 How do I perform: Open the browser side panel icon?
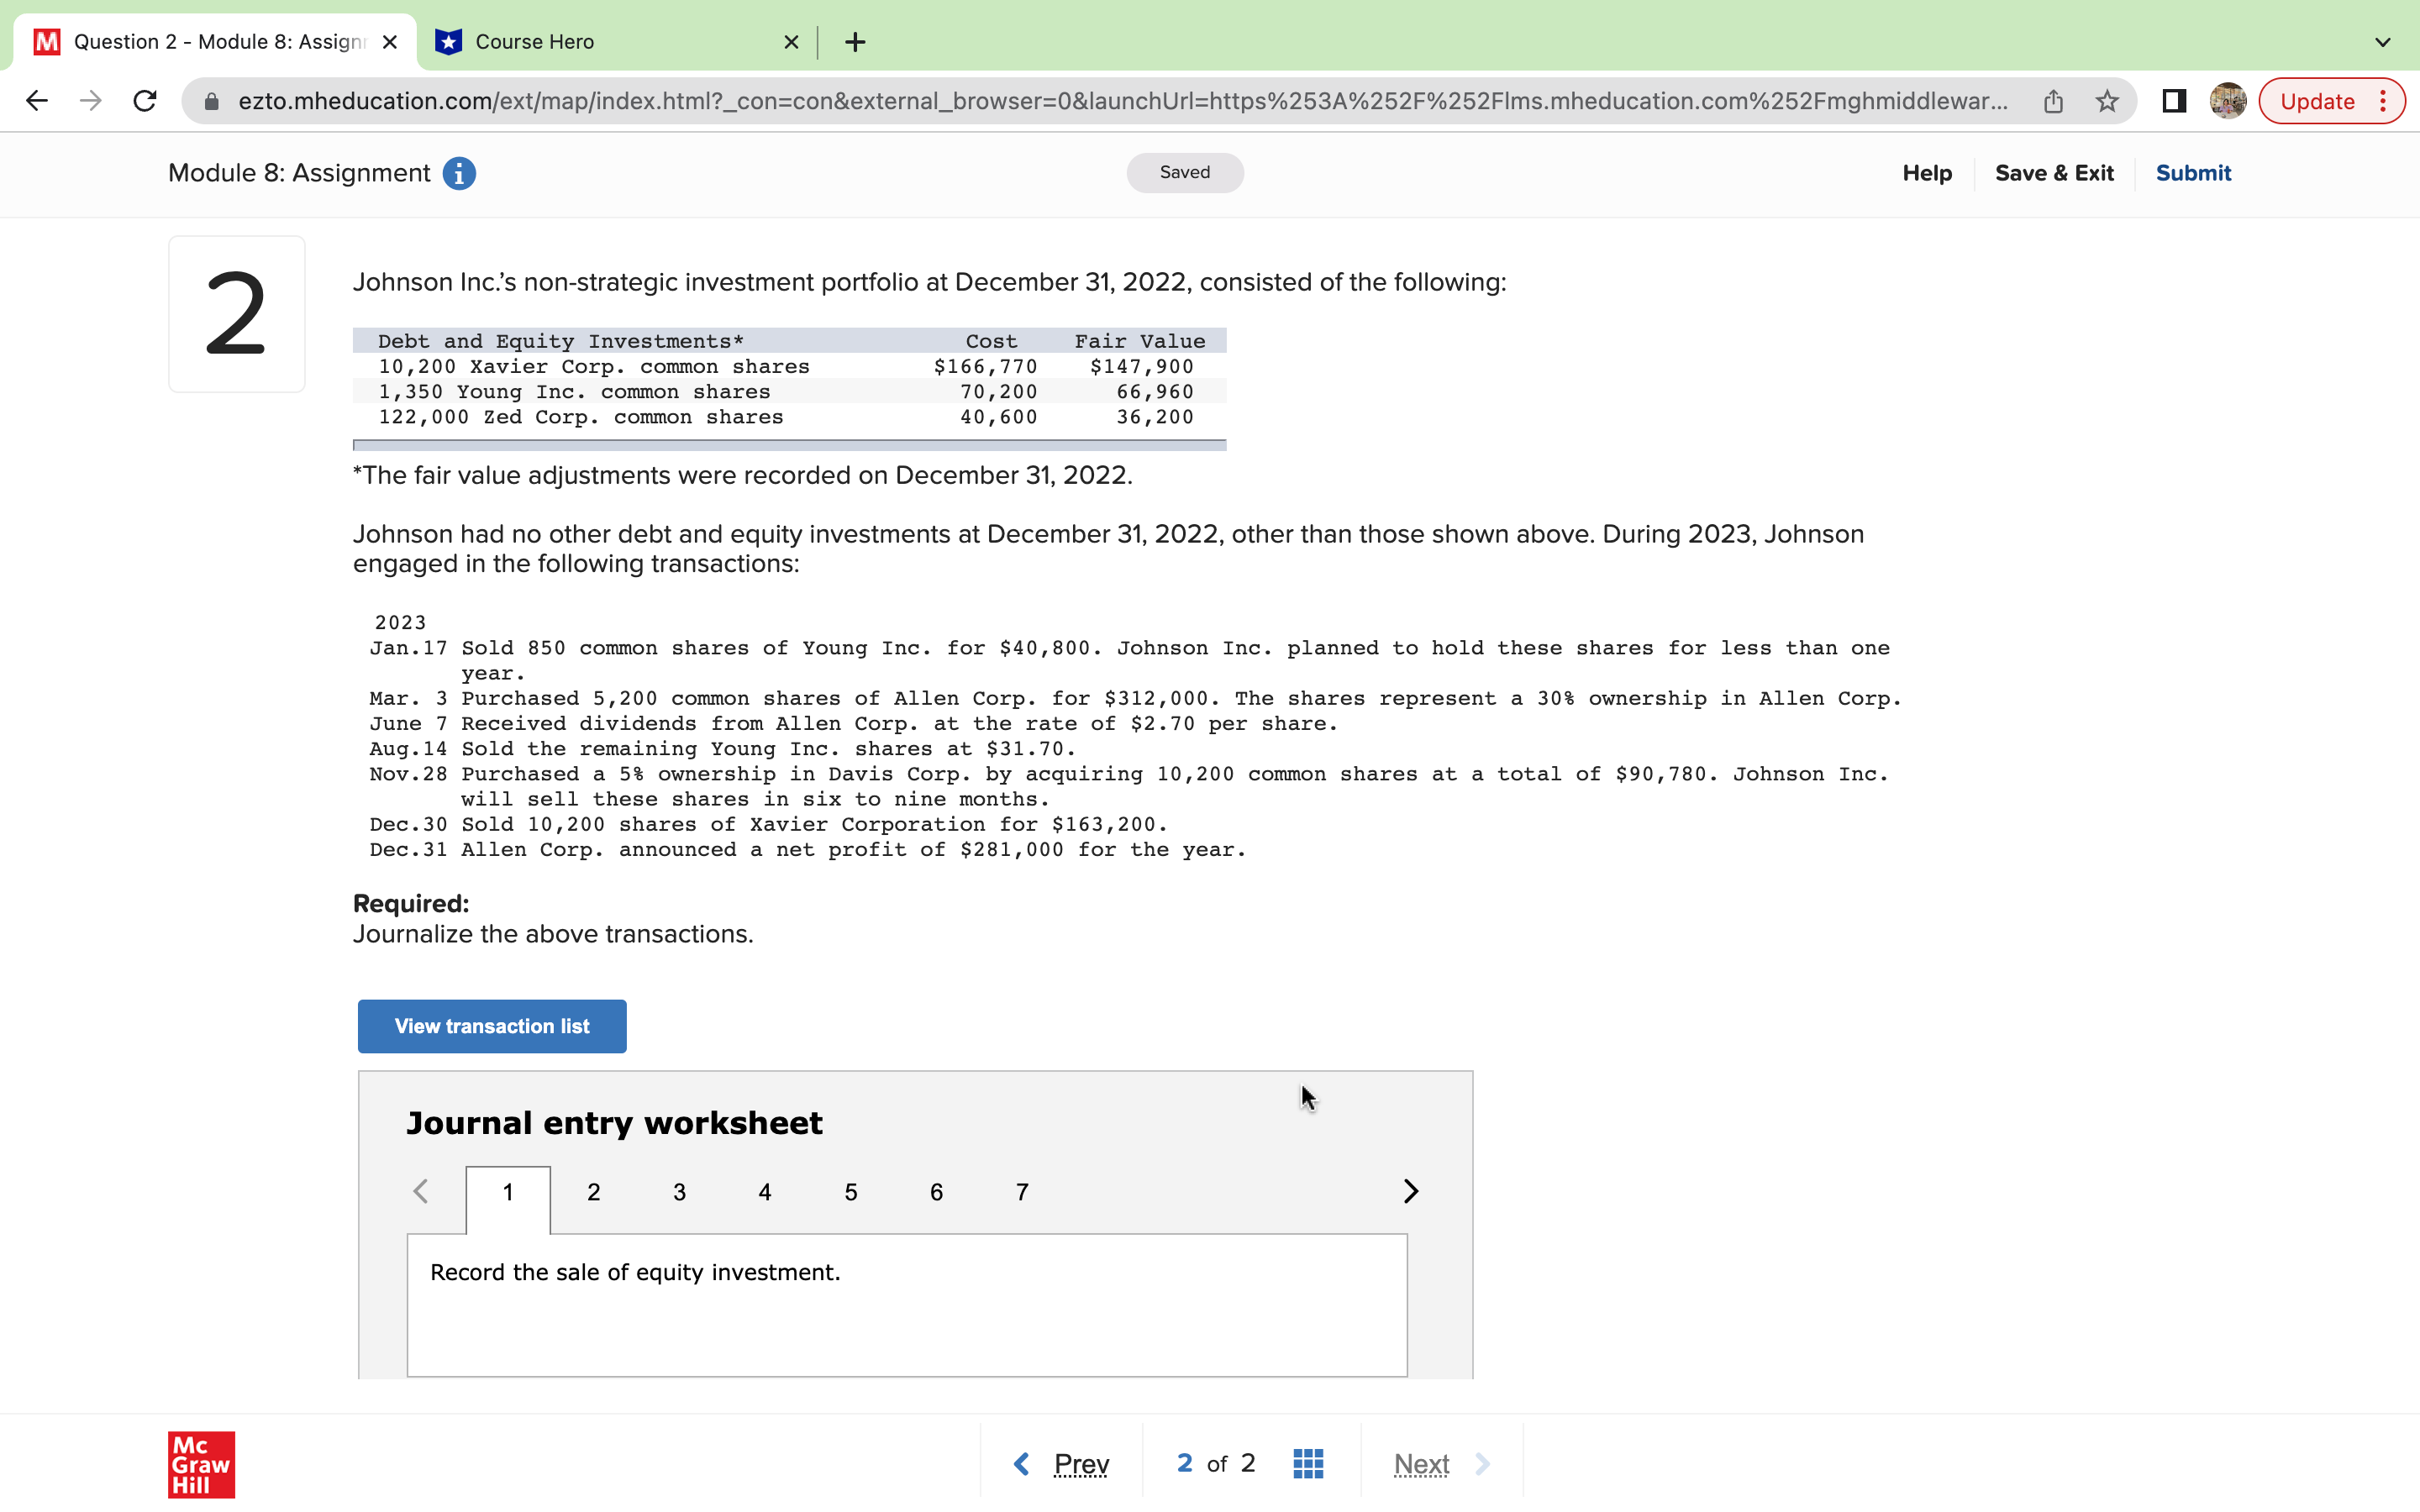coord(2174,101)
